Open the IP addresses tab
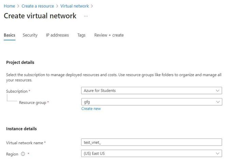The height and width of the screenshot is (160, 225). click(57, 35)
